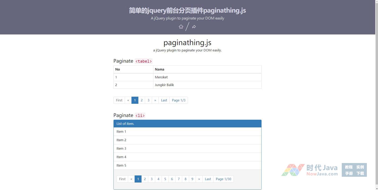The height and width of the screenshot is (190, 378).
Task: Click Last in list pagination
Action: pos(208,179)
